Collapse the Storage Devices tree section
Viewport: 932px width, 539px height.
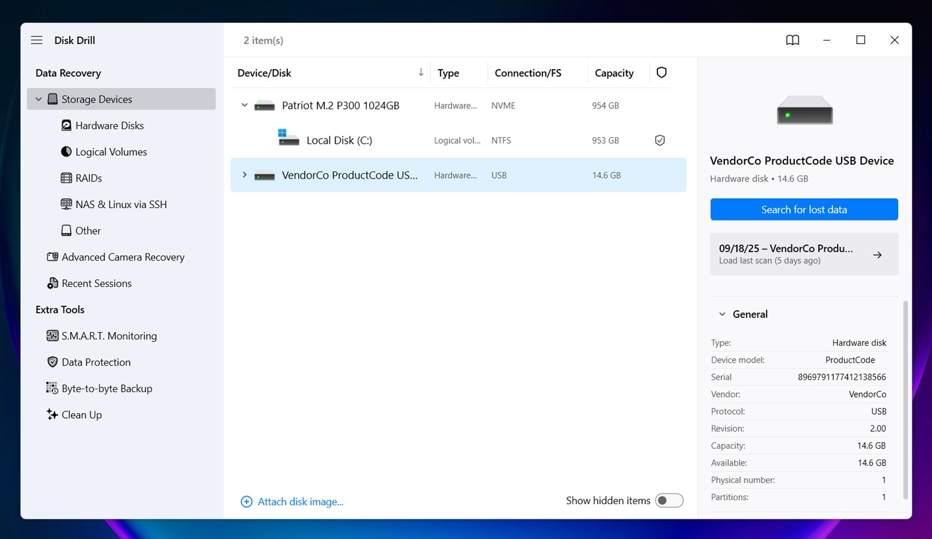39,99
